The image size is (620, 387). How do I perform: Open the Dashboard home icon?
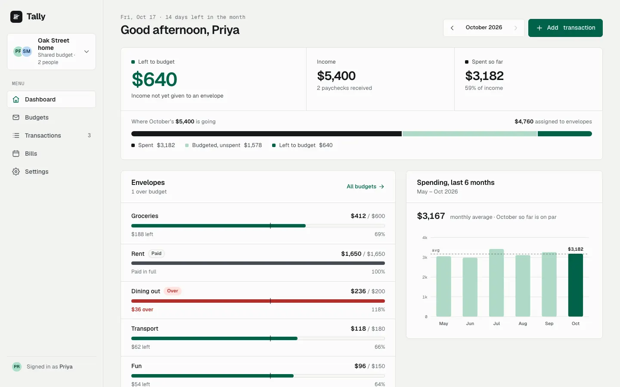pyautogui.click(x=16, y=99)
